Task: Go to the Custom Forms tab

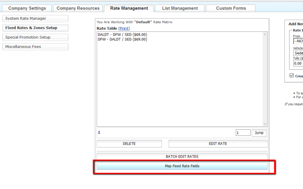Action: tap(231, 8)
